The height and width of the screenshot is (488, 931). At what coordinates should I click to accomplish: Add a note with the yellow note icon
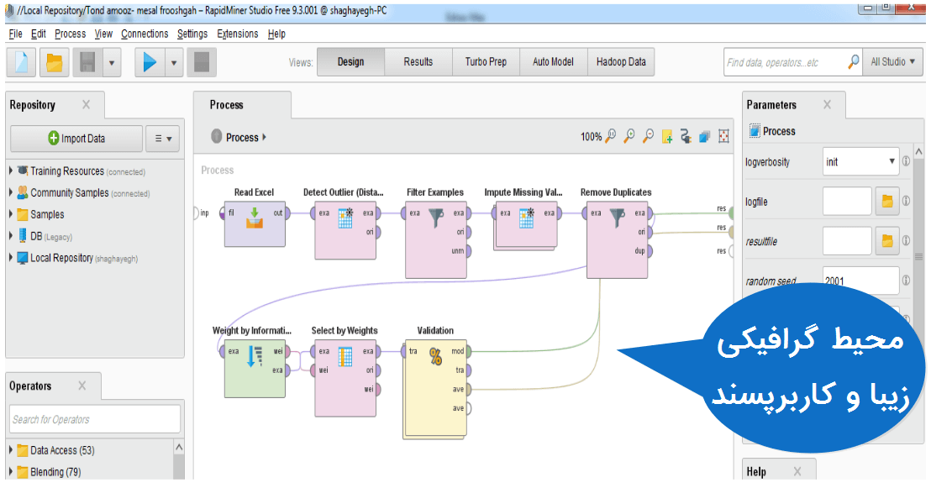pos(667,137)
